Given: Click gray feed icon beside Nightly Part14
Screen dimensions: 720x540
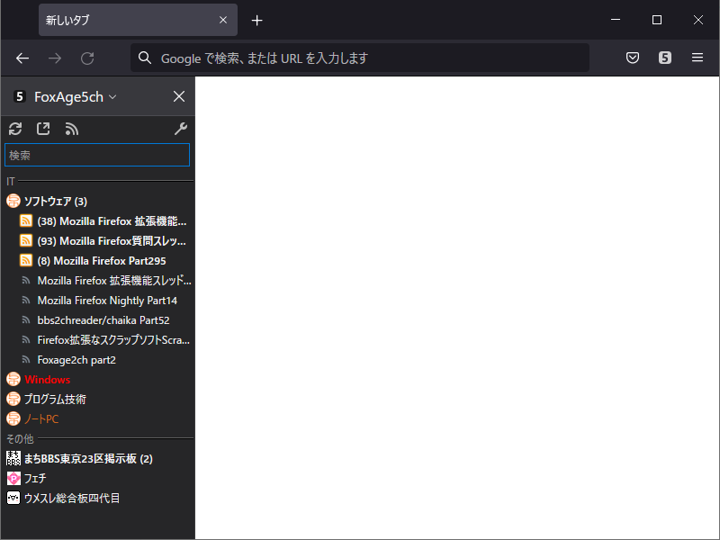Looking at the screenshot, I should click(x=26, y=301).
